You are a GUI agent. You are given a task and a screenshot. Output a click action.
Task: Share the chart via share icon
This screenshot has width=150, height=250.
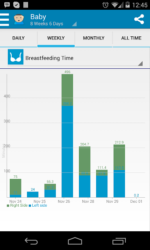[139, 19]
